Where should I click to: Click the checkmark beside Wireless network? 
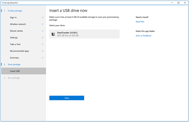(x=43, y=24)
